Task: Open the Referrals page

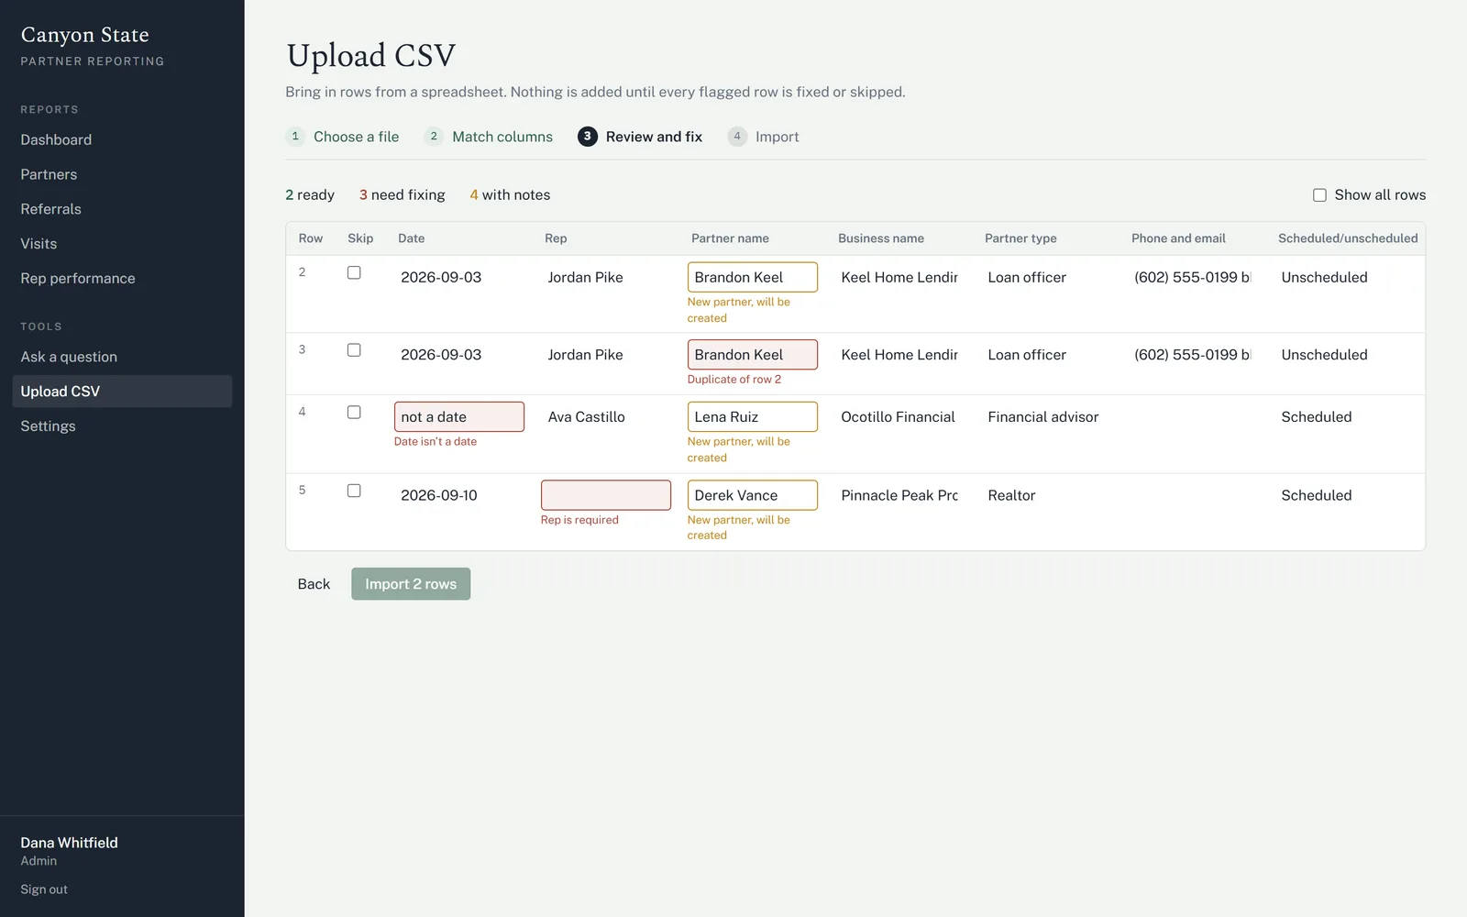Action: [122, 209]
